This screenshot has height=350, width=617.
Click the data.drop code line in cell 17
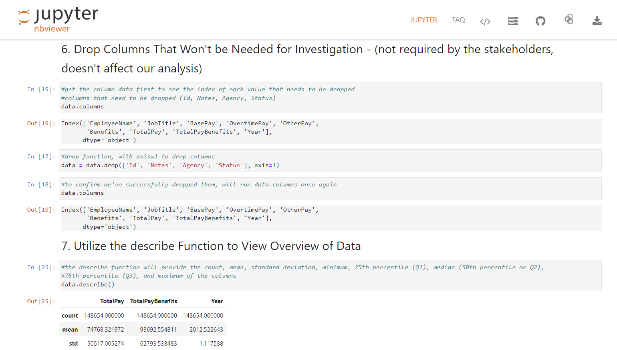[x=170, y=165]
